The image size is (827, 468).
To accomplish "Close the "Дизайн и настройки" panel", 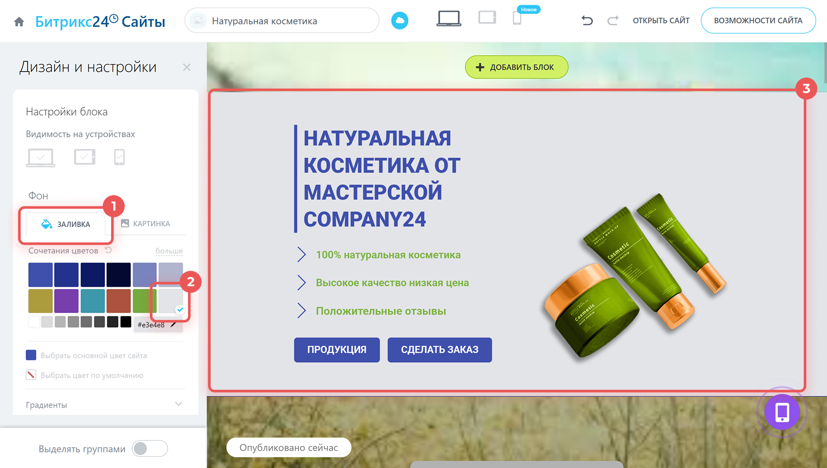I will point(187,67).
